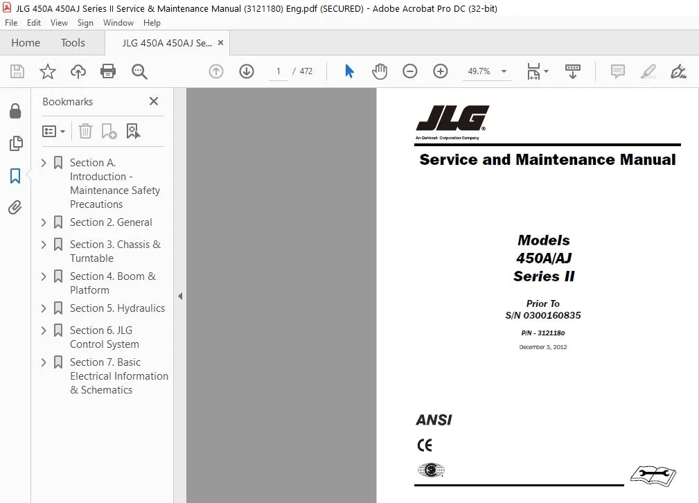Image resolution: width=699 pixels, height=503 pixels.
Task: Expand Section 7. Basic Electrical Information
Action: (44, 362)
